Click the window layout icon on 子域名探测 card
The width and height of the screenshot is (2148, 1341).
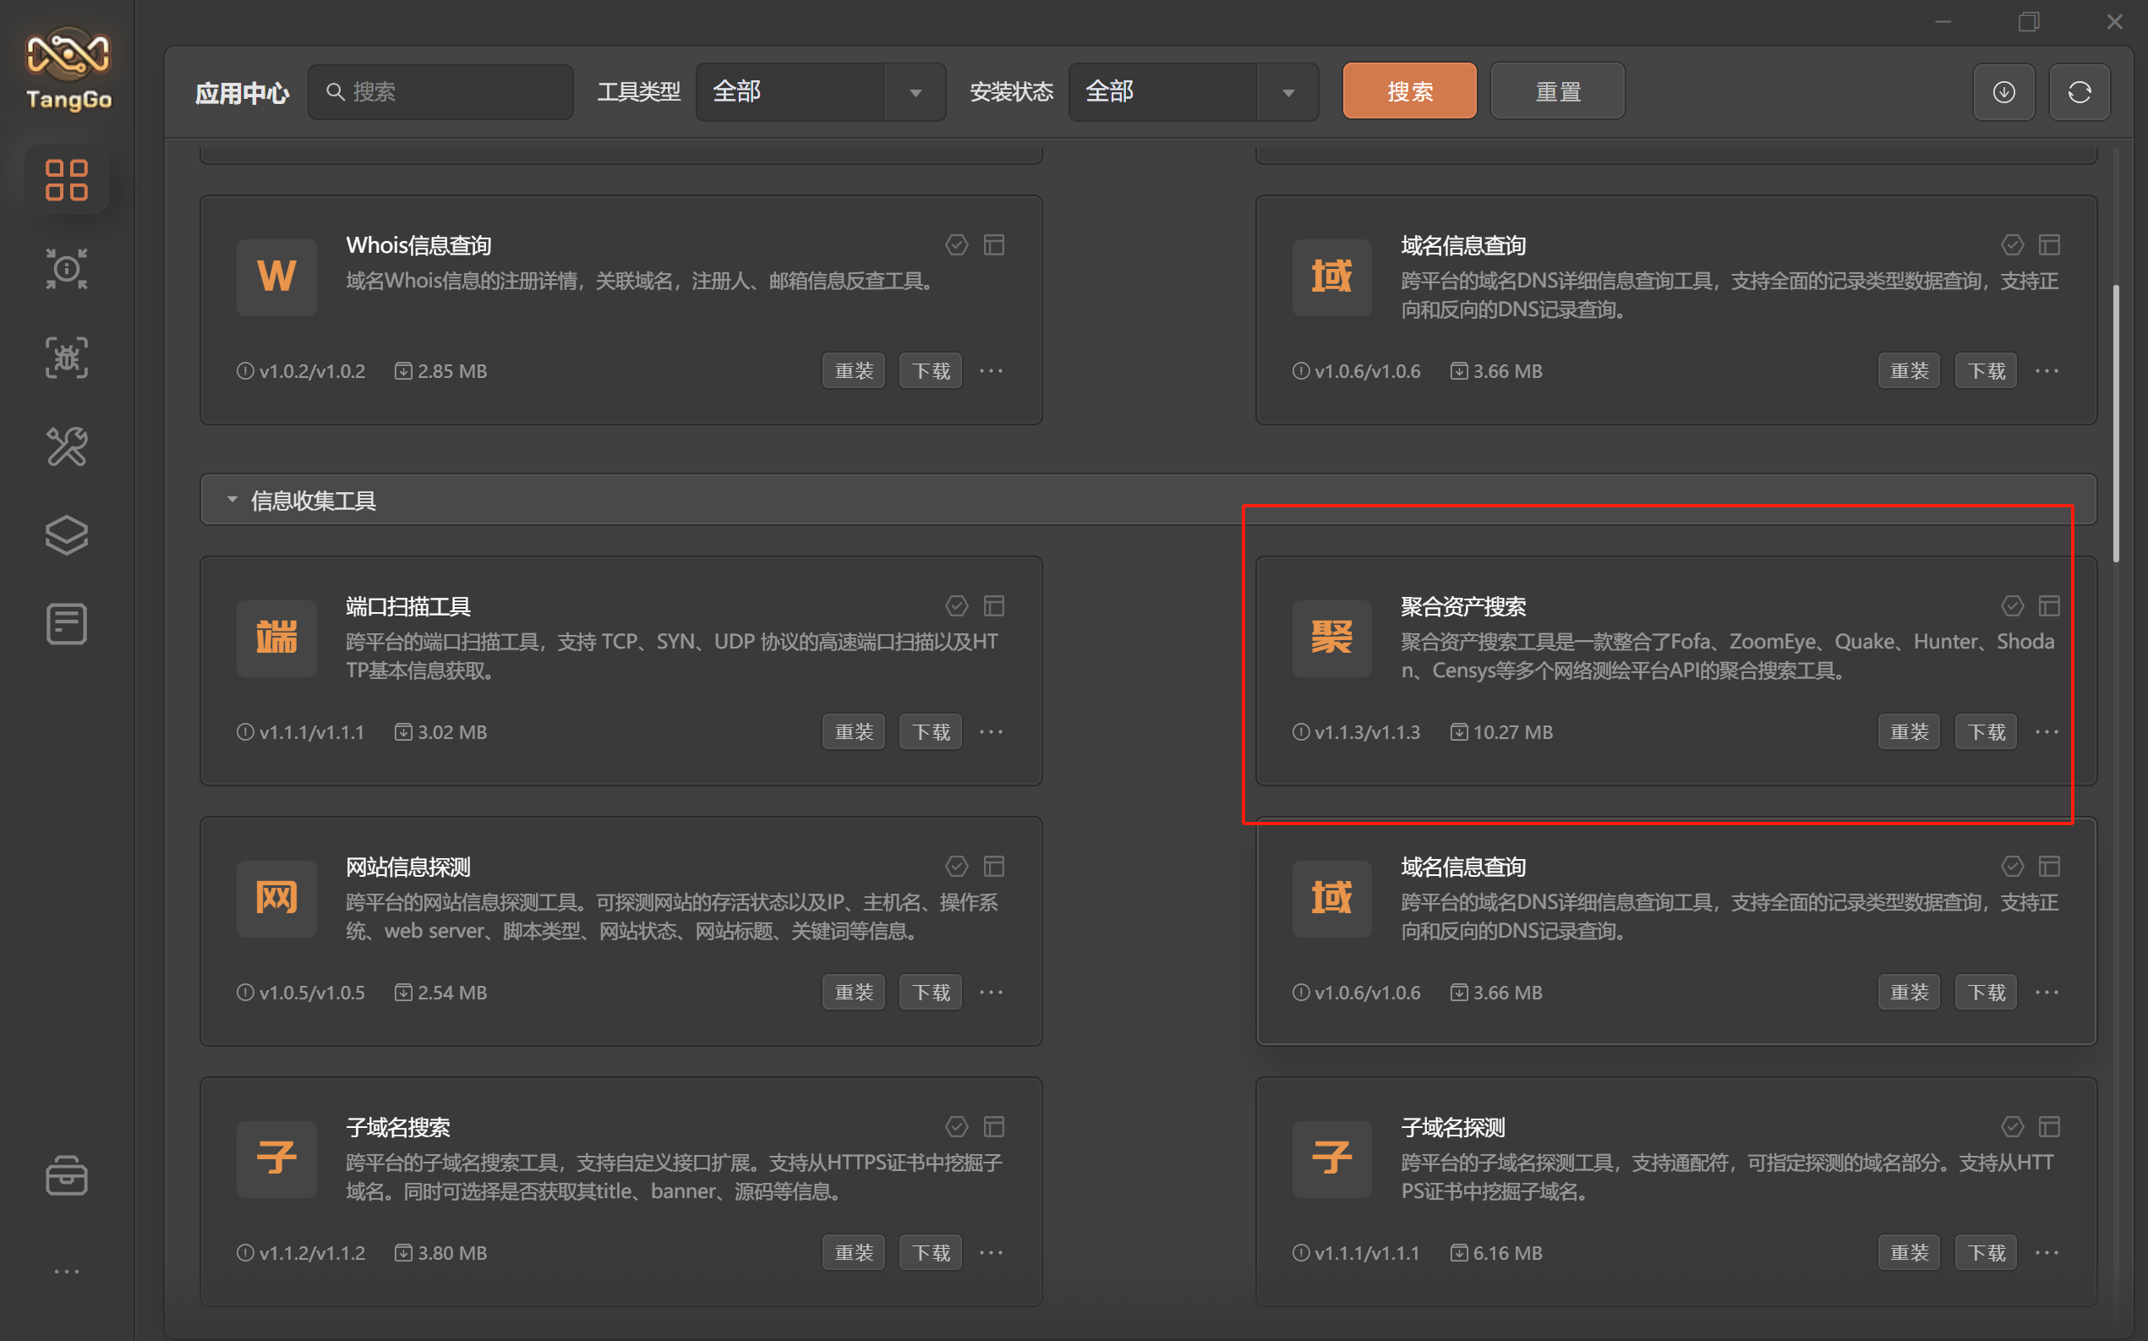point(2050,1126)
